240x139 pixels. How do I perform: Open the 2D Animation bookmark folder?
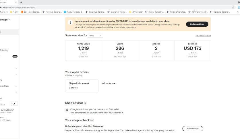tap(136, 12)
